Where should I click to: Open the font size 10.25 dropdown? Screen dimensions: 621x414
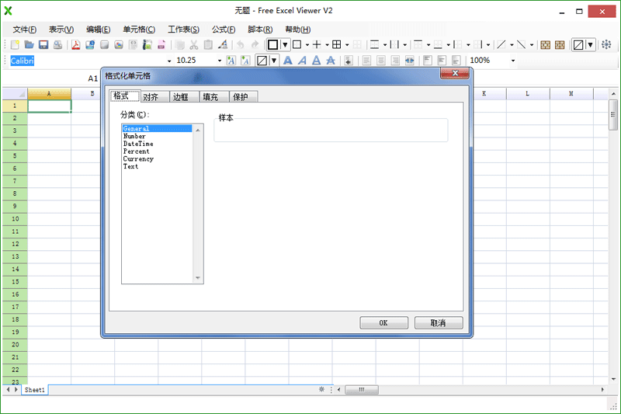pyautogui.click(x=220, y=61)
